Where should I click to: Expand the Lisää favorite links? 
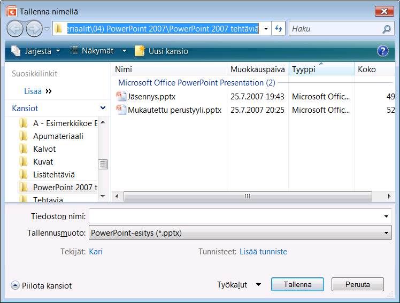[38, 91]
